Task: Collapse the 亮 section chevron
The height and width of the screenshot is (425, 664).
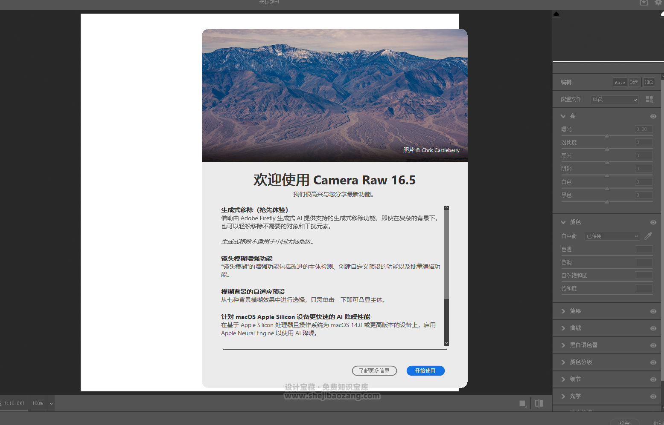Action: coord(563,116)
